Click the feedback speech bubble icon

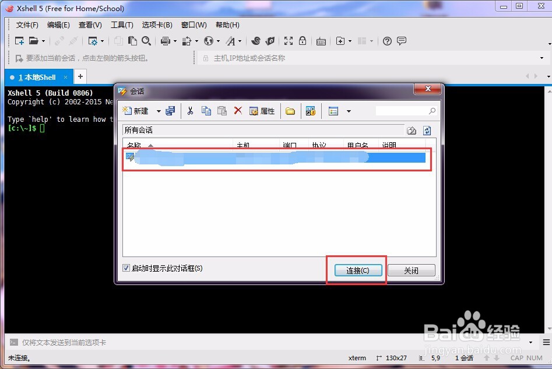pos(402,41)
